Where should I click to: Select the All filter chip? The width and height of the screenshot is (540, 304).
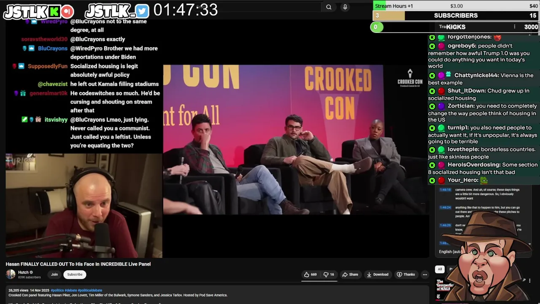(440, 269)
